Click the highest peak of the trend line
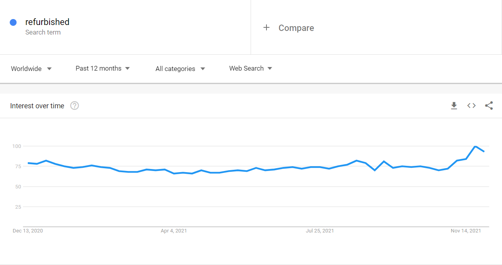502x265 pixels. (475, 146)
